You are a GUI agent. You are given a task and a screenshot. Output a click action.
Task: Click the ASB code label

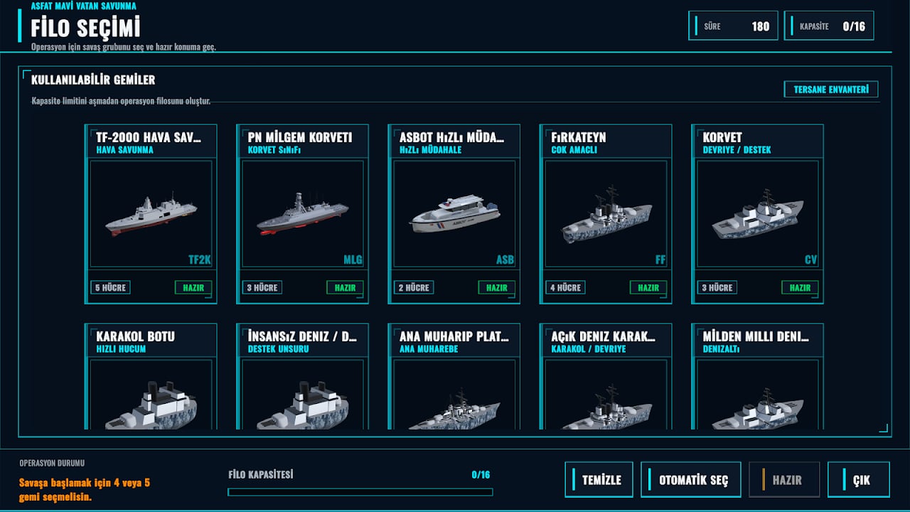click(x=505, y=260)
